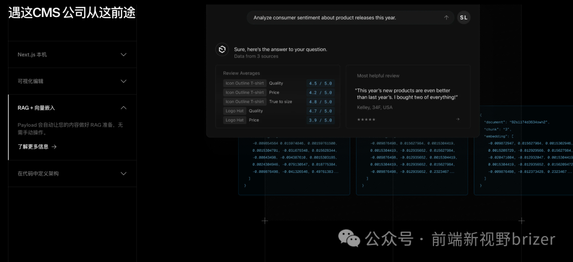The image size is (573, 262).
Task: Click the submit arrow in prompt box
Action: tap(446, 18)
